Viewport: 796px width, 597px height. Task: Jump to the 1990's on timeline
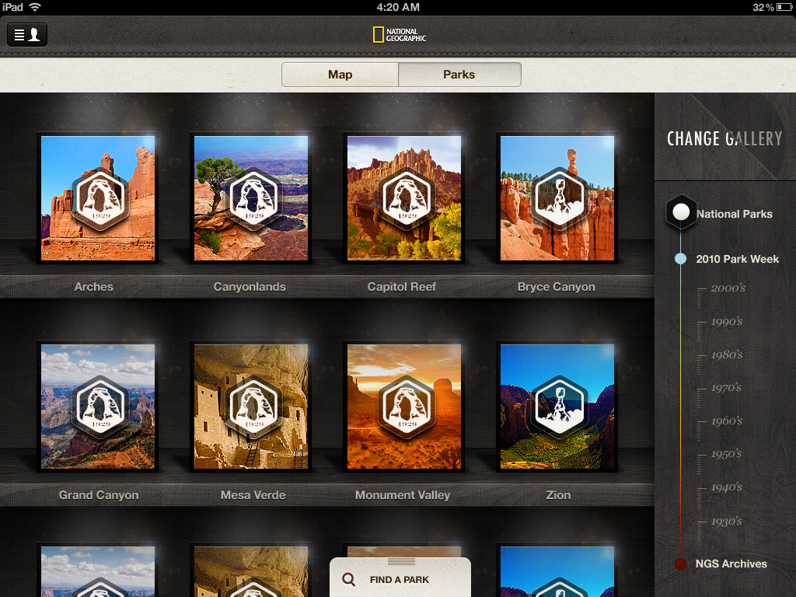[727, 322]
